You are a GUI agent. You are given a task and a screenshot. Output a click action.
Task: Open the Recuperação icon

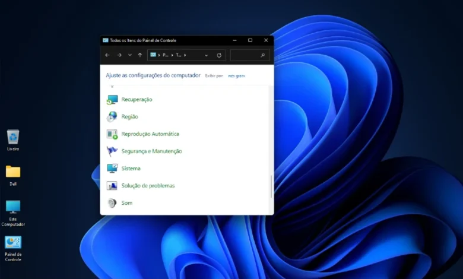click(x=112, y=100)
